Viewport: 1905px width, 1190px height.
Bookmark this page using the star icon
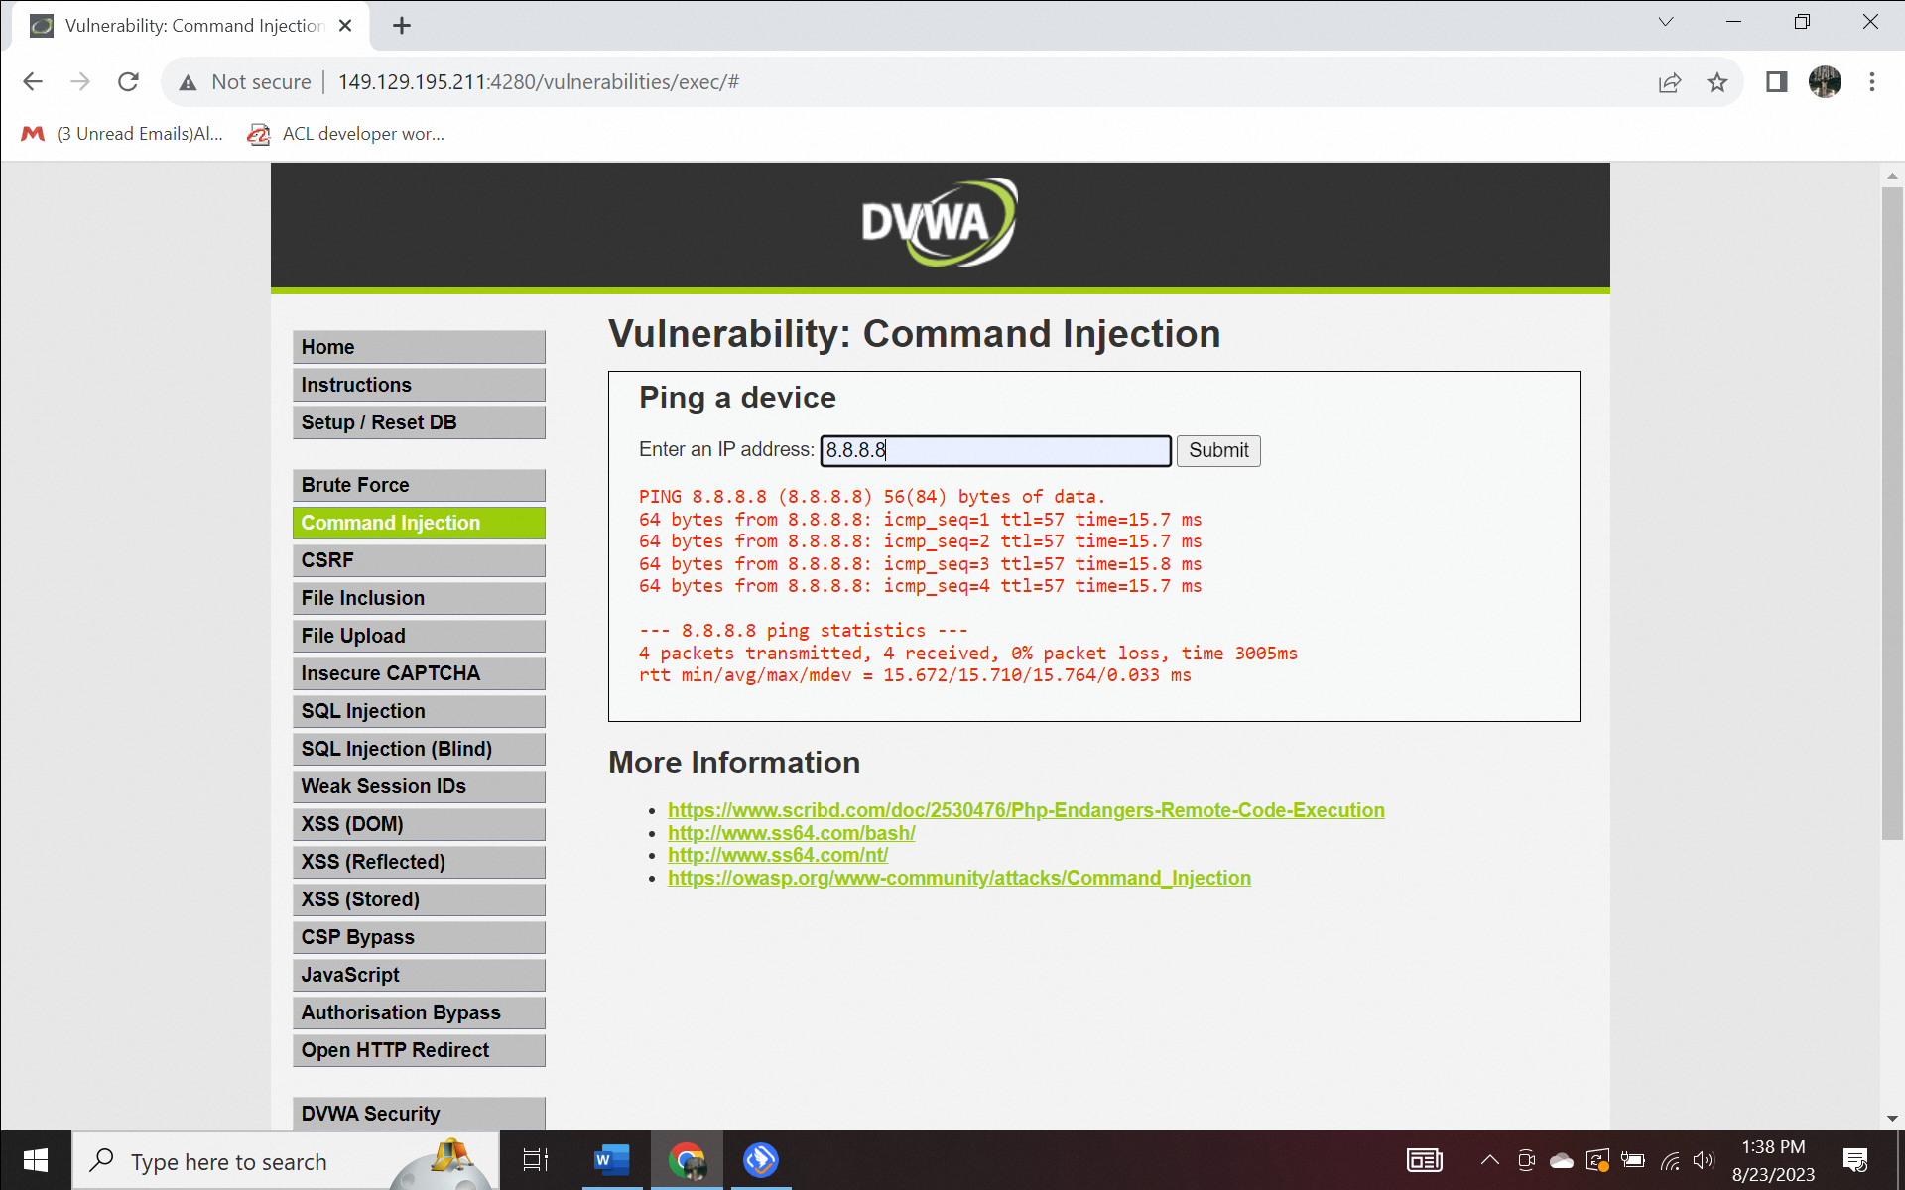pos(1717,82)
